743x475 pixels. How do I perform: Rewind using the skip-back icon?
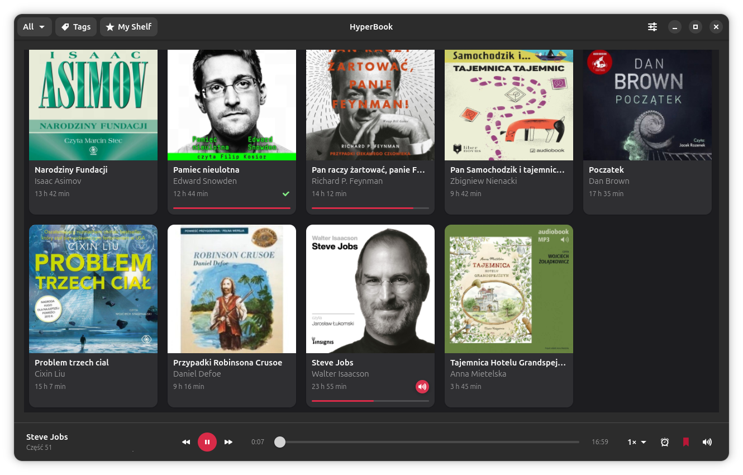click(186, 442)
